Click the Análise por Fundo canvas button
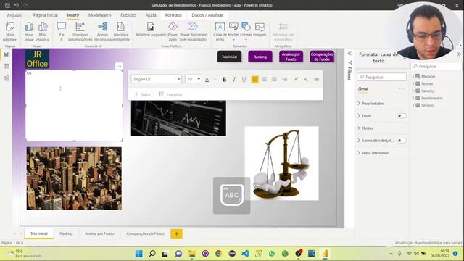 tap(291, 57)
